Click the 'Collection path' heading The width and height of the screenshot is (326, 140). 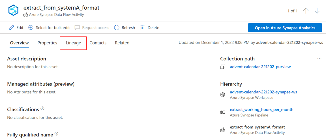[x=237, y=59]
